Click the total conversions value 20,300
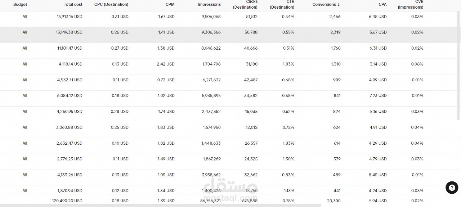Screen dimensions: 461x207 334,201
